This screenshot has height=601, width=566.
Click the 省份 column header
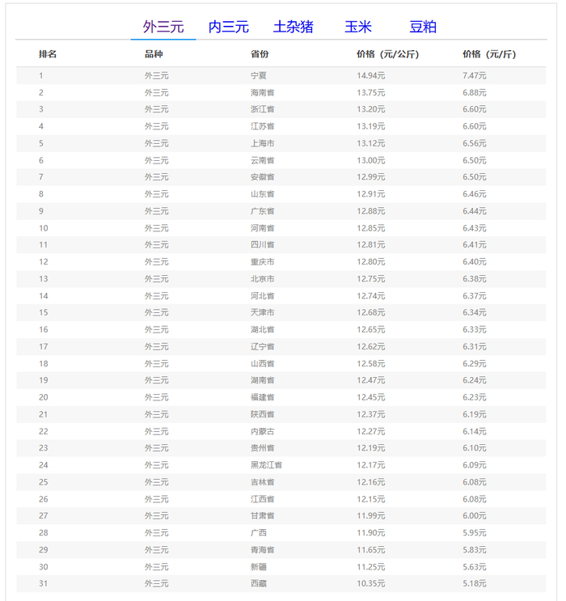point(260,54)
